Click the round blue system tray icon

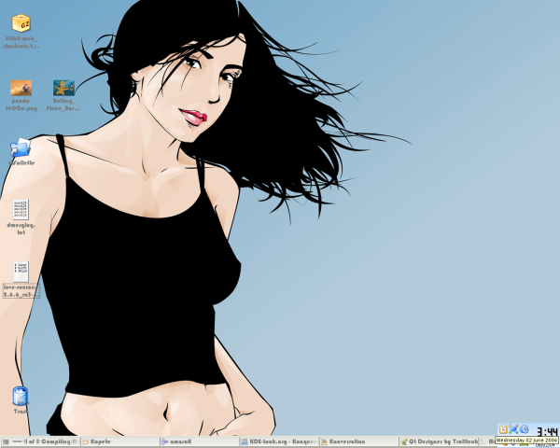pos(524,429)
